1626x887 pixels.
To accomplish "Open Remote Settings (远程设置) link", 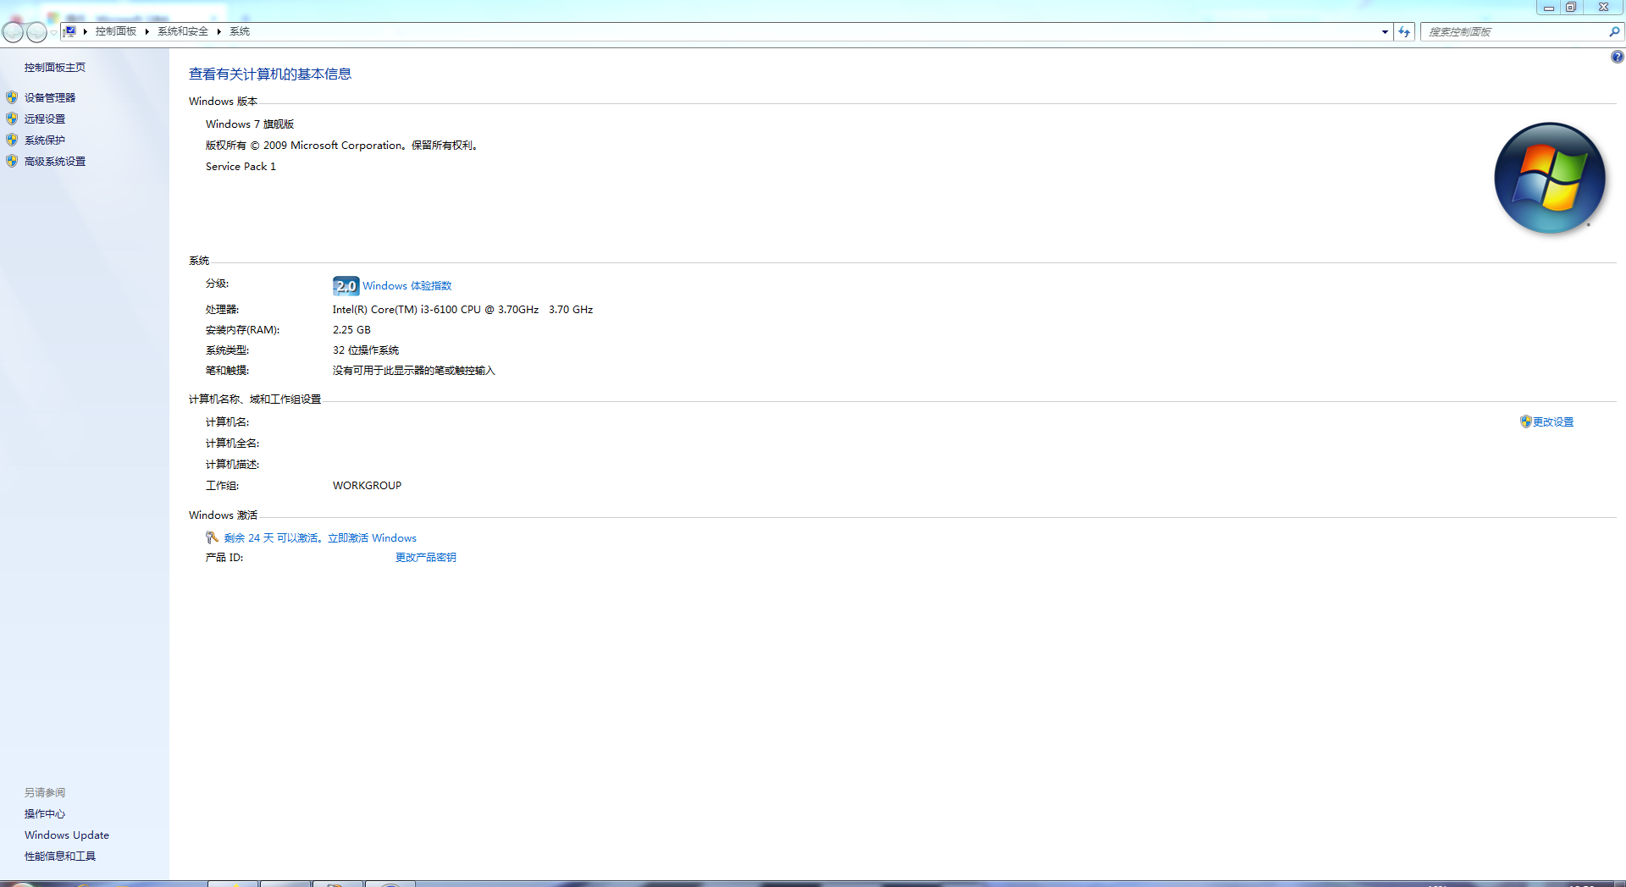I will coord(45,119).
